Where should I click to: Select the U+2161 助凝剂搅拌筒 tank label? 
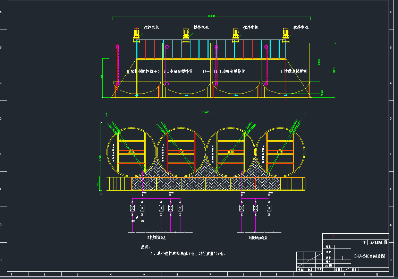(224, 71)
